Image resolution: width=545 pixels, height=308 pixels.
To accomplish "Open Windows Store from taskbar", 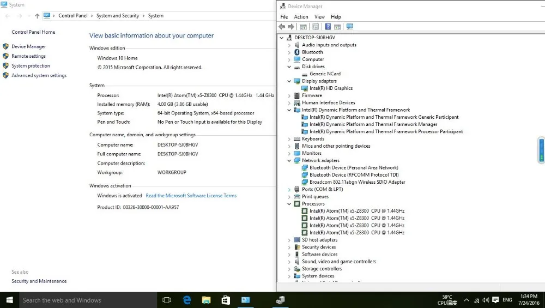I will (226, 300).
